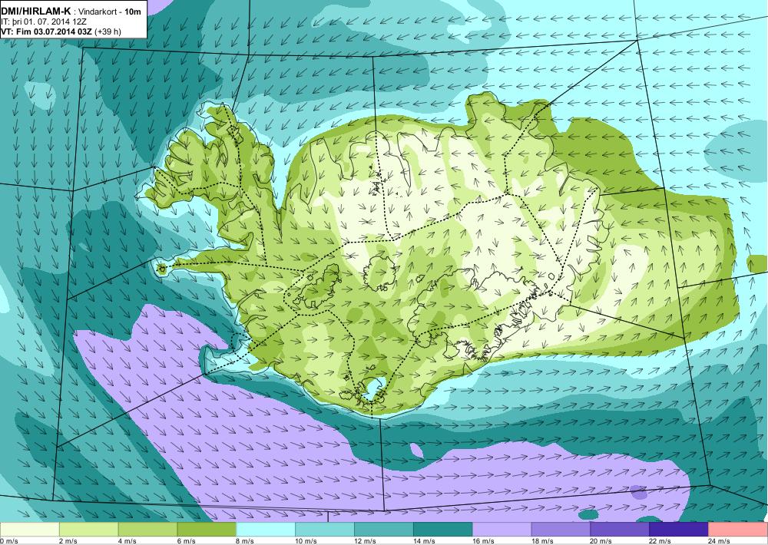This screenshot has height=545, width=768.
Task: Pick the dark teal 14–16 m/s legend swatch
Action: click(x=443, y=530)
